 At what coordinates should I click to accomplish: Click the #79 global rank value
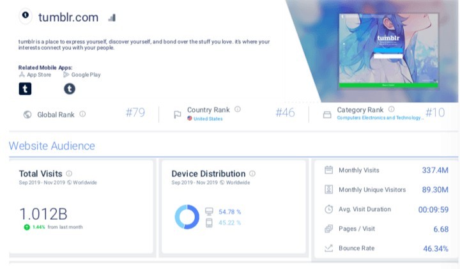[135, 112]
